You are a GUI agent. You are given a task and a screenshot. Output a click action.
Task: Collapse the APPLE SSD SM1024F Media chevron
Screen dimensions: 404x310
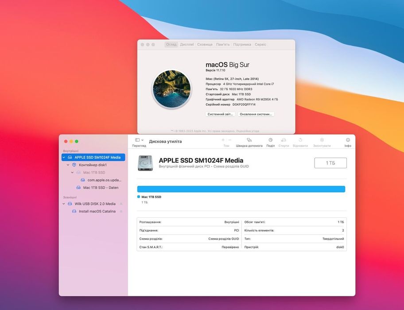click(64, 157)
